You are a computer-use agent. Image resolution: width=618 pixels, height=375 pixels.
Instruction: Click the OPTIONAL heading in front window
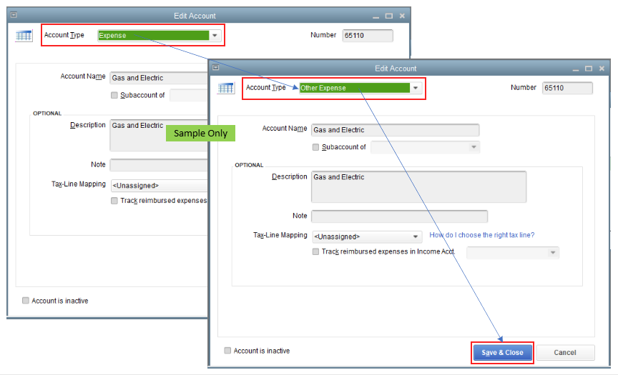click(x=249, y=165)
